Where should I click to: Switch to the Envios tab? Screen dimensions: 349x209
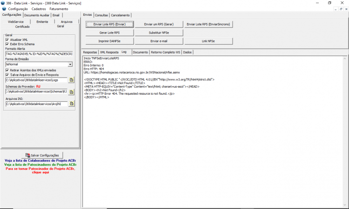(x=87, y=15)
